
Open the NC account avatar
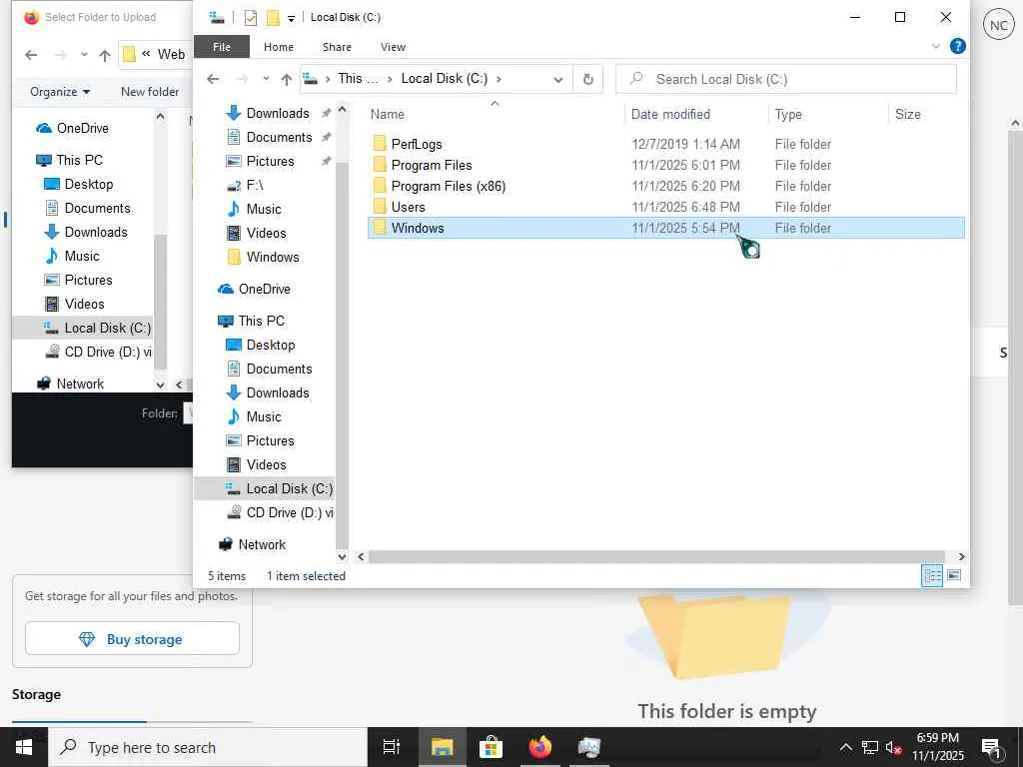click(x=998, y=25)
